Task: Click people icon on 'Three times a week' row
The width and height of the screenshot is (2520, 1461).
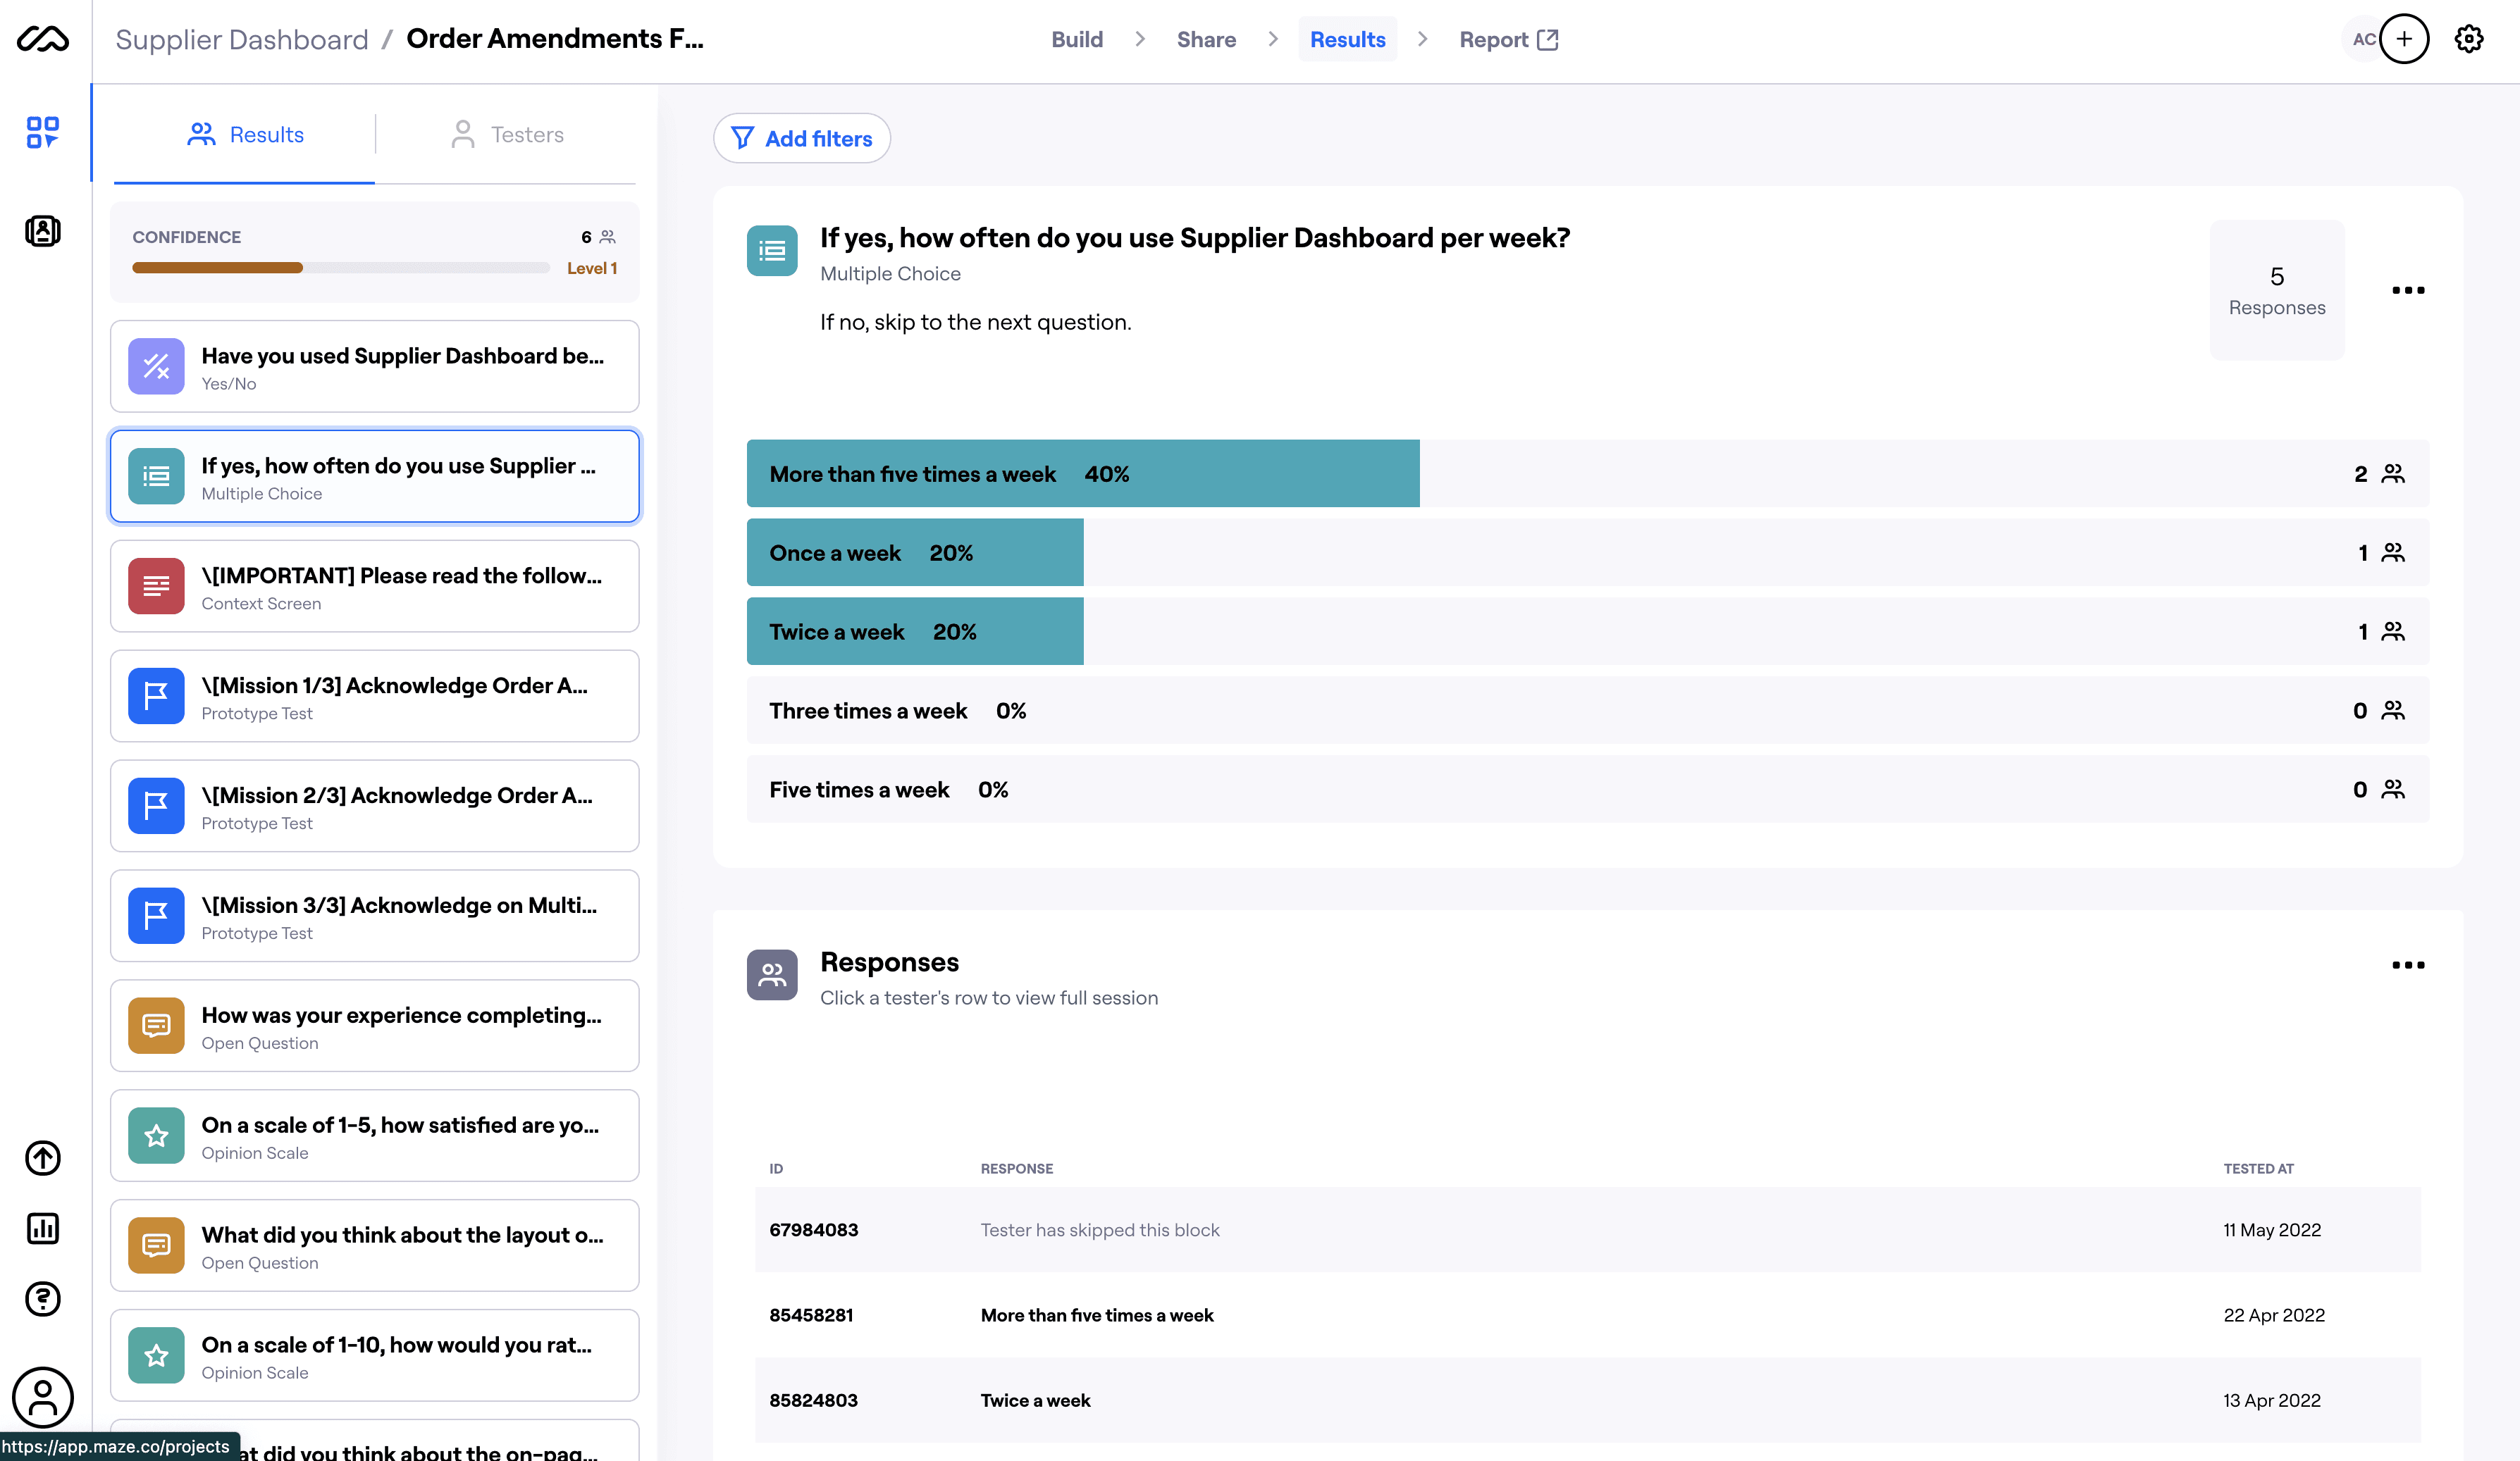Action: pyautogui.click(x=2393, y=711)
